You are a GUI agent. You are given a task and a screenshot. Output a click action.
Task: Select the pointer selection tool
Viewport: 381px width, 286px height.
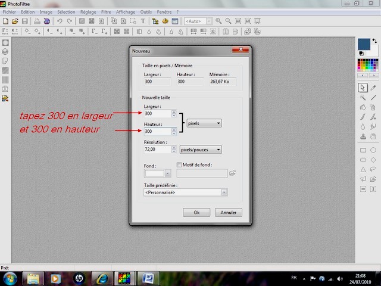pyautogui.click(x=363, y=88)
